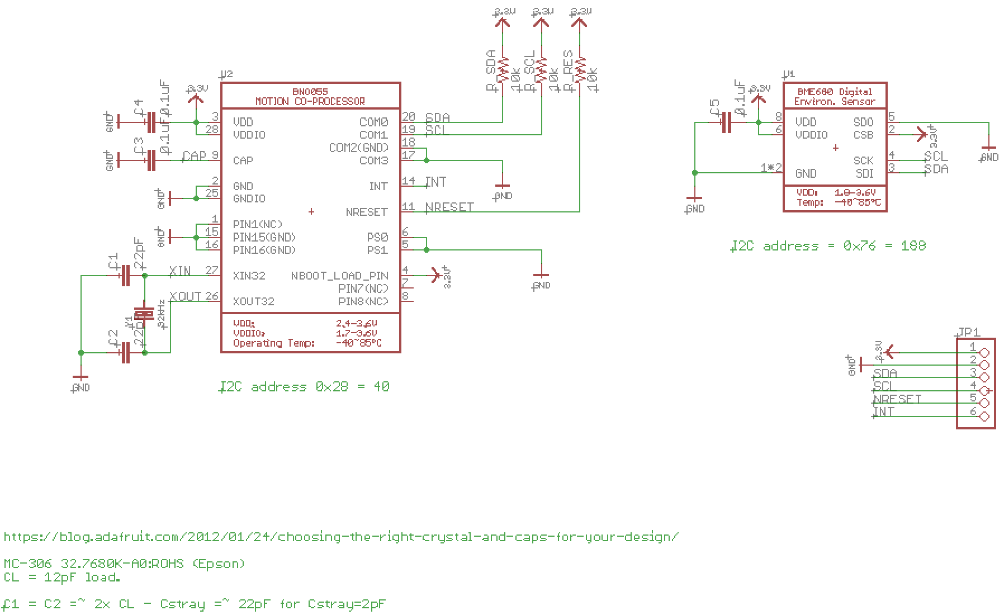
Task: Click the 'I2C address 0x28 = 40' note
Action: click(x=305, y=386)
